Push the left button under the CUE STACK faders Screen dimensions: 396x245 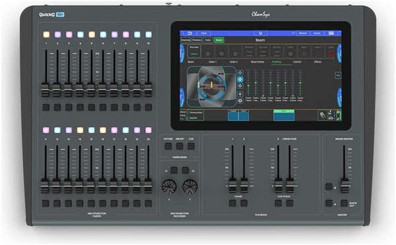tap(278, 203)
